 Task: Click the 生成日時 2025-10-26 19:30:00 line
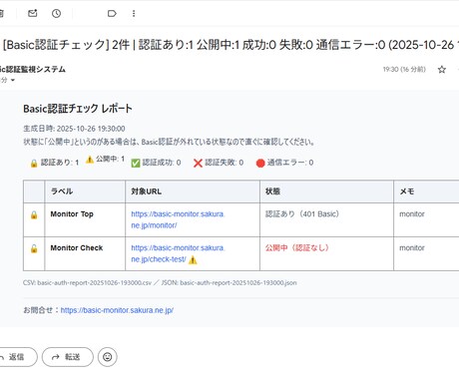click(x=74, y=129)
